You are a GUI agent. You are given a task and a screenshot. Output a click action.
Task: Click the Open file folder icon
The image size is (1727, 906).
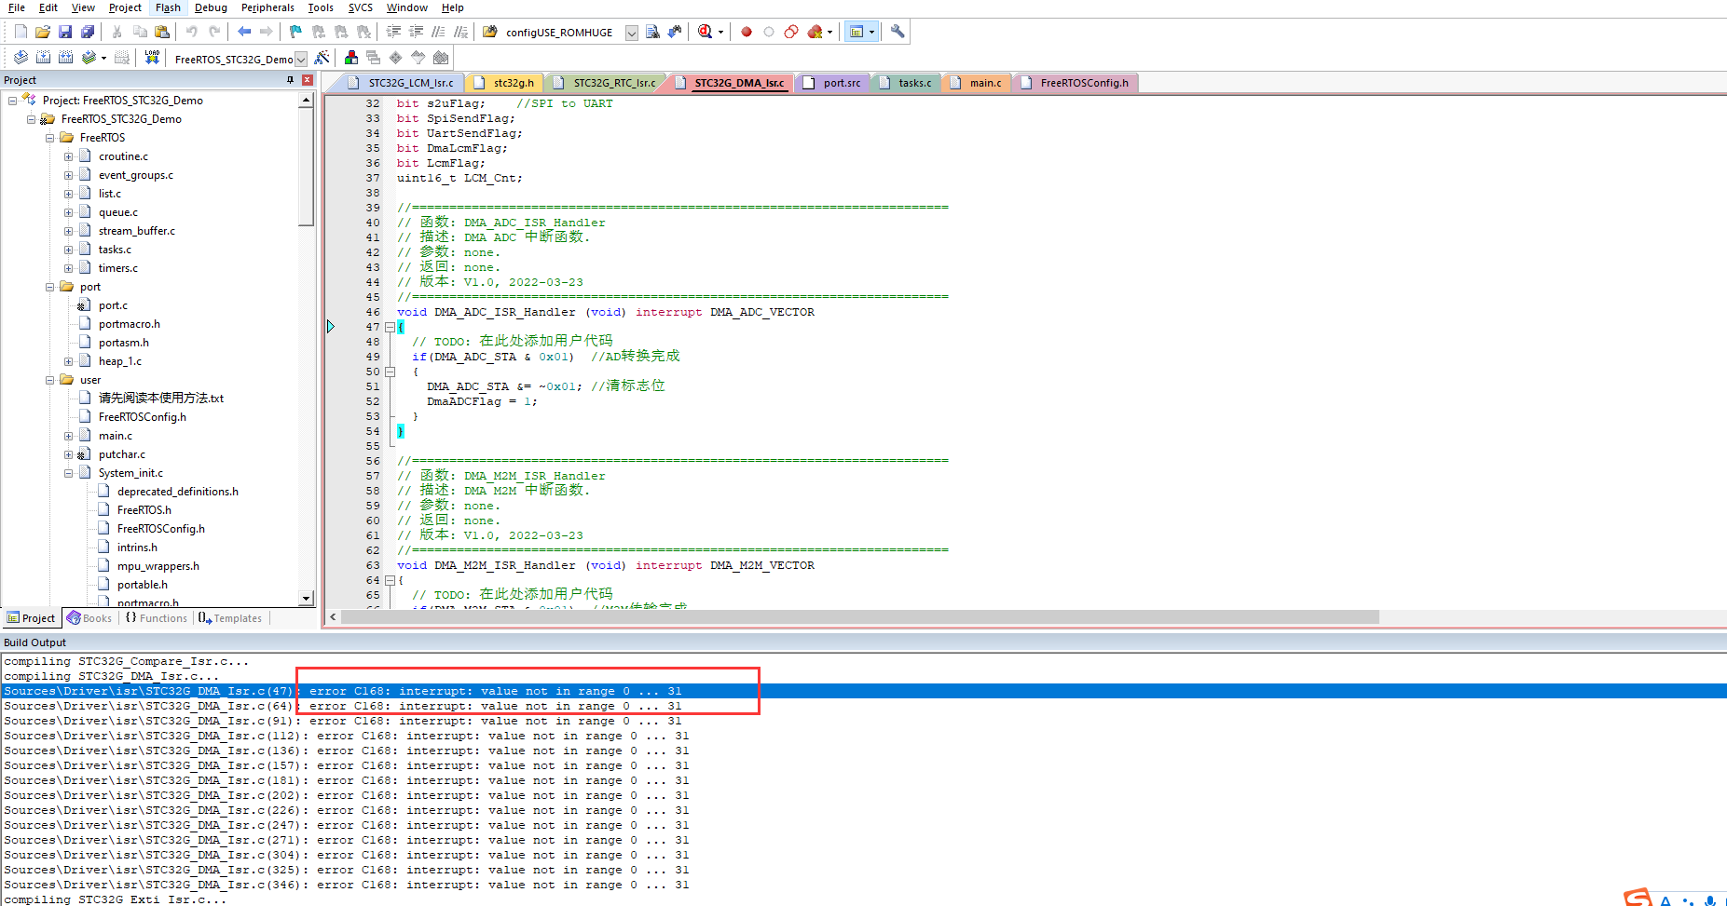pyautogui.click(x=43, y=32)
